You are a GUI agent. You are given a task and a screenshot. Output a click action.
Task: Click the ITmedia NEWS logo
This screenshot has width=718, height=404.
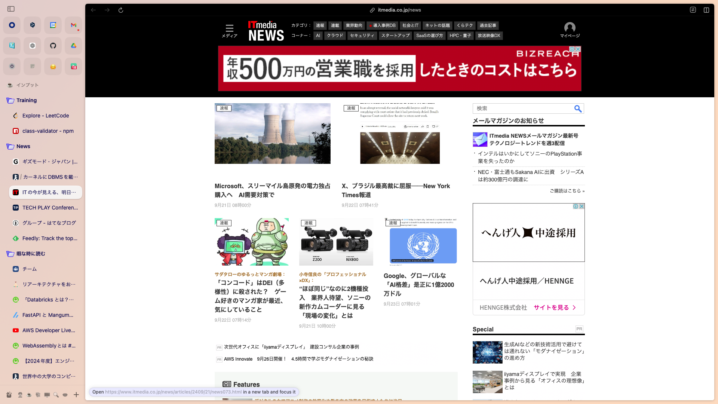pyautogui.click(x=266, y=31)
